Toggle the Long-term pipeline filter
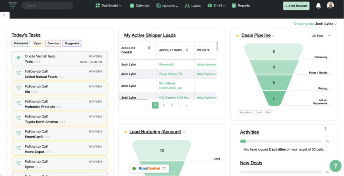Image resolution: width=344 pixels, height=176 pixels. (x=246, y=112)
